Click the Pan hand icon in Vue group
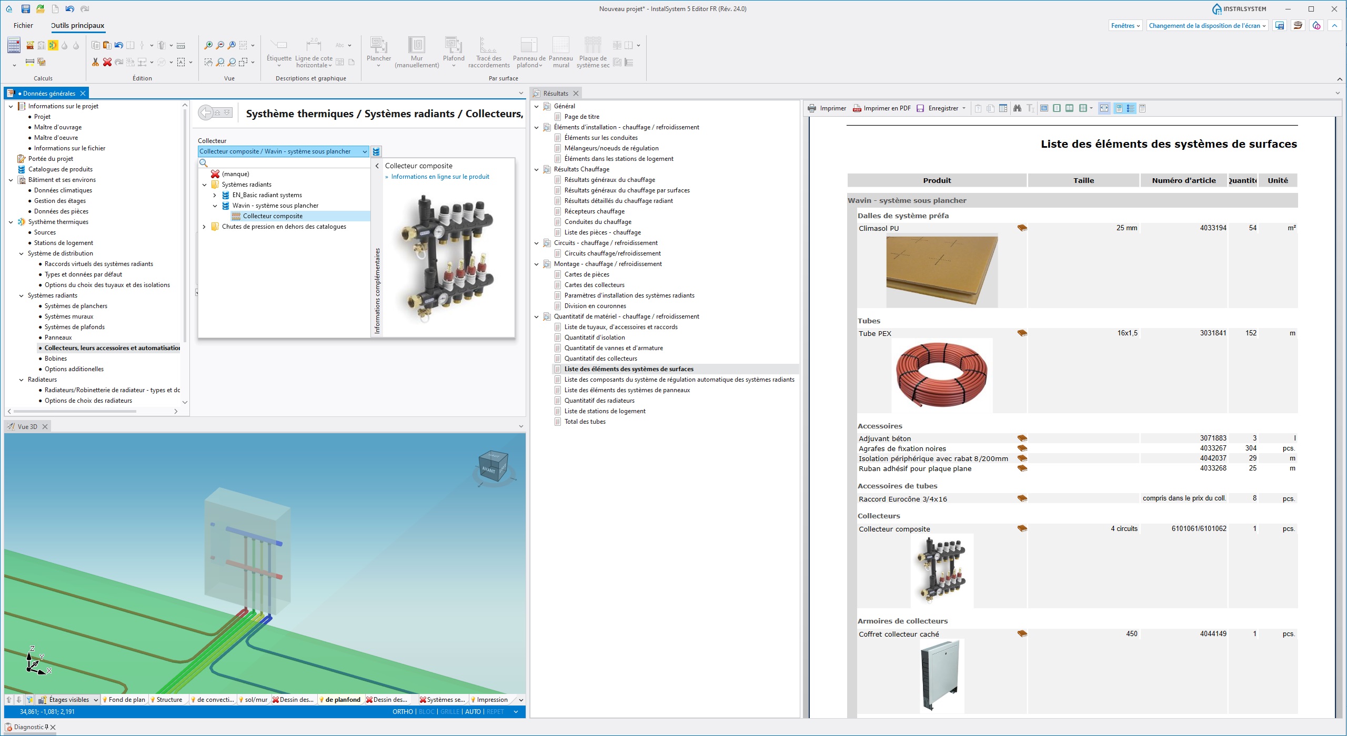This screenshot has height=736, width=1347. [x=209, y=62]
